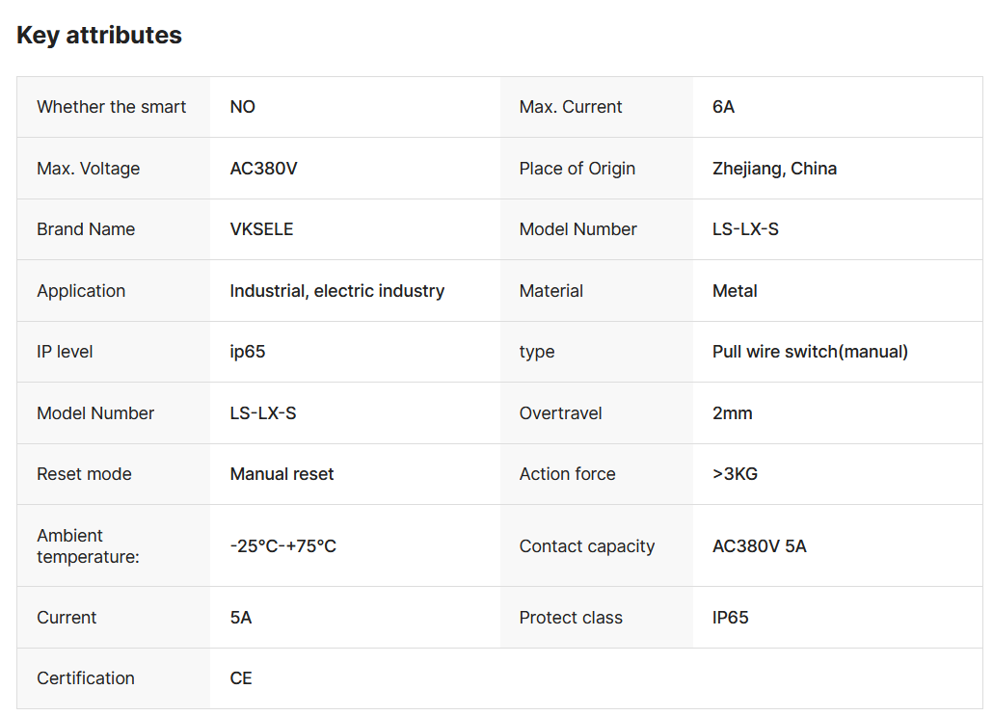Select the Manual reset value

coord(282,474)
